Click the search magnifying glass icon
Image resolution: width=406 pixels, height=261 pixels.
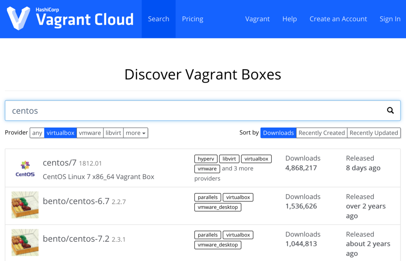point(390,110)
